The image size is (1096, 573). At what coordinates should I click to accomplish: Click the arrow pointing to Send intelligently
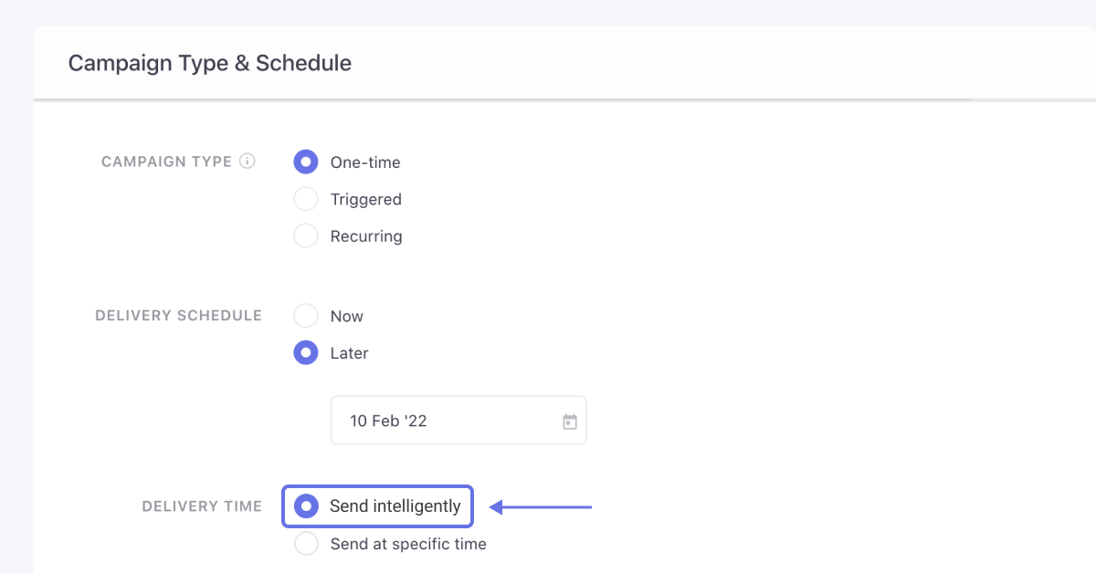(x=542, y=506)
